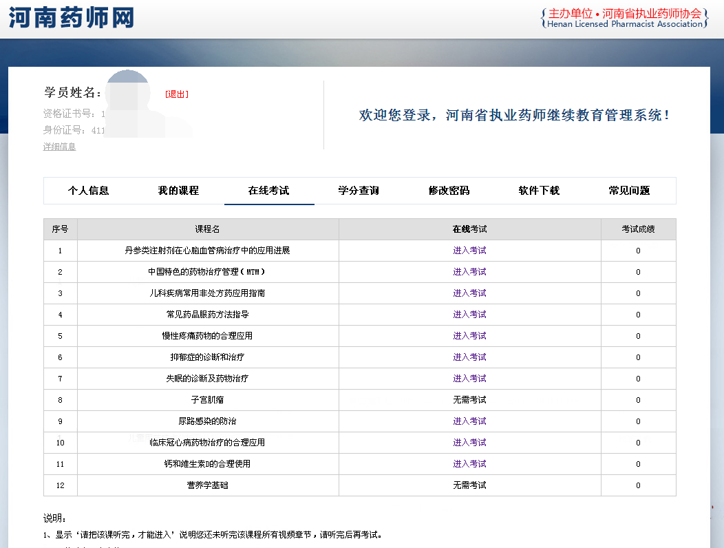The height and width of the screenshot is (548, 724).
Task: Open the 修改密码 tab
Action: [449, 191]
